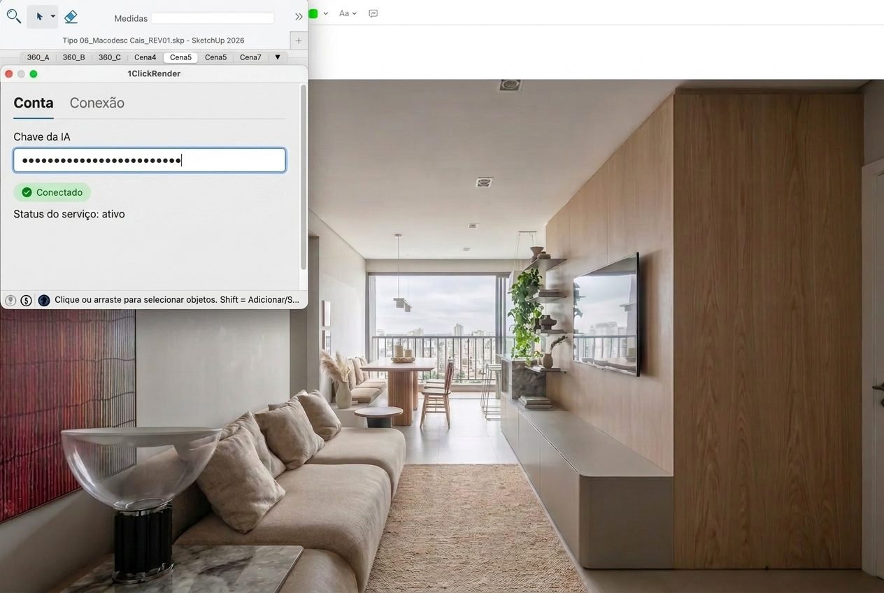Open the SketchUp search magnifier tool
884x593 pixels.
click(x=13, y=15)
